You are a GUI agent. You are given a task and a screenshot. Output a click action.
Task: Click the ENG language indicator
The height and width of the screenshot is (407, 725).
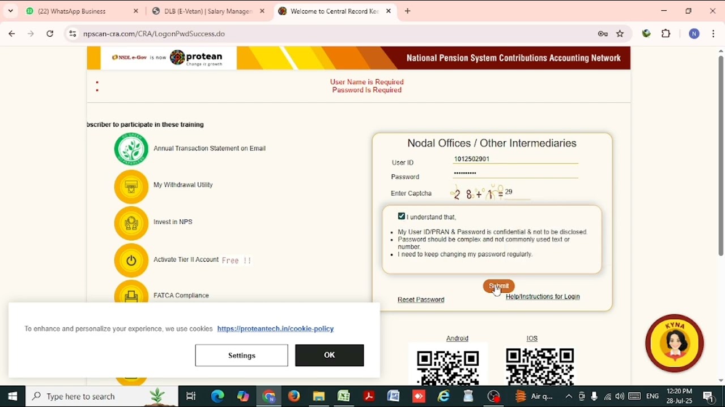pos(652,396)
